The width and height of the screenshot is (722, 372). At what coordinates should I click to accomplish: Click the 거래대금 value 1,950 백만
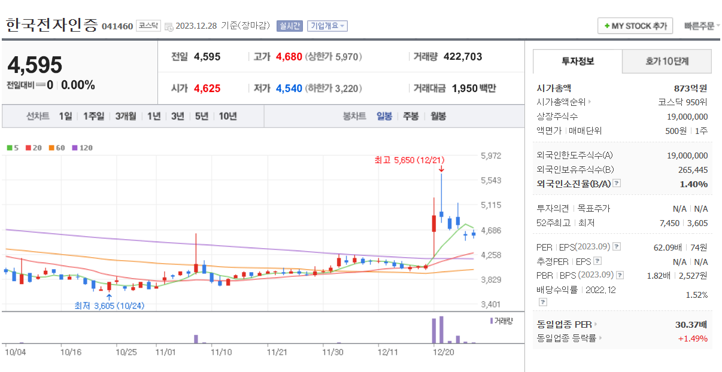[474, 89]
